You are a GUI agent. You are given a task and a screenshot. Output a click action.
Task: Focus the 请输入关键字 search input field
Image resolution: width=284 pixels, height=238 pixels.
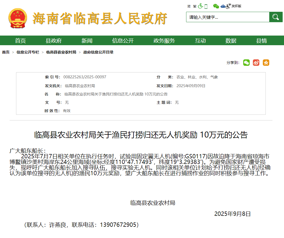tap(228, 17)
